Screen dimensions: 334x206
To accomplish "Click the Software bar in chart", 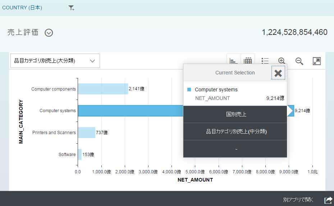I will pos(79,155).
